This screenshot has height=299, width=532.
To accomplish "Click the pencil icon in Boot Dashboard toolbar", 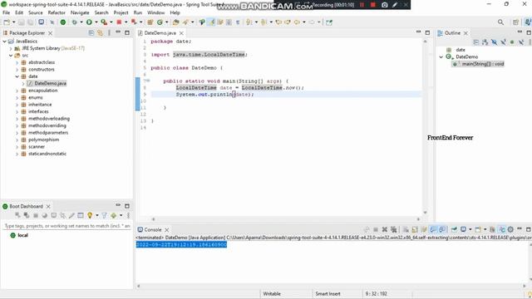I will tap(71, 215).
